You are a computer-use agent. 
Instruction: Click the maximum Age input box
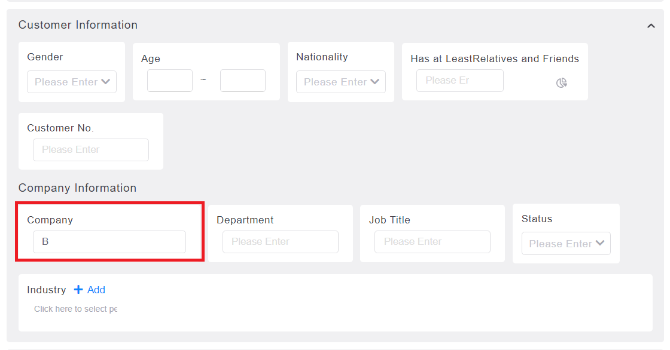pyautogui.click(x=243, y=81)
